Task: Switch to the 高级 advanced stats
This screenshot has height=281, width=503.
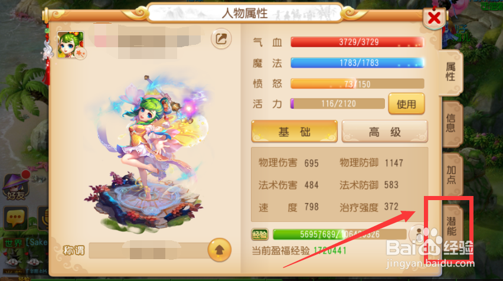Action: (x=384, y=131)
